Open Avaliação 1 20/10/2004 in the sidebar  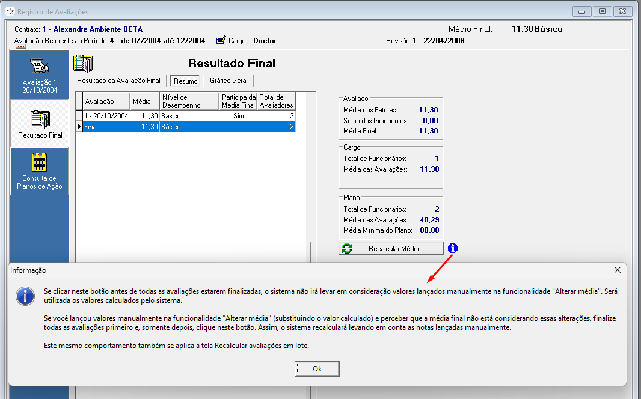[x=40, y=75]
